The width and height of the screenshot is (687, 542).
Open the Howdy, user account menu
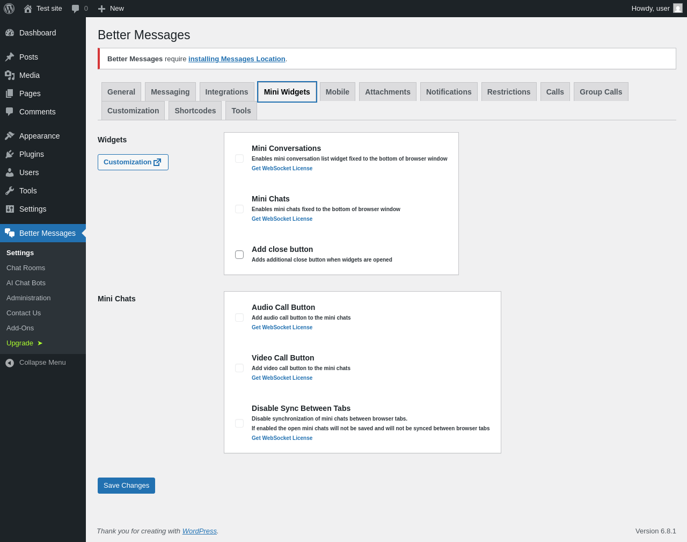click(x=651, y=9)
